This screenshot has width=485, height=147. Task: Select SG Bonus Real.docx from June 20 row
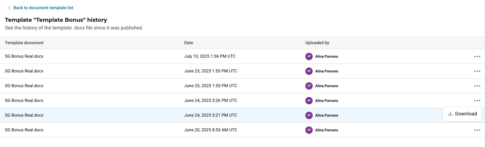[x=24, y=130]
